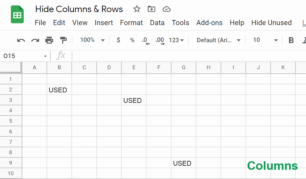Select column J header
Image resolution: width=306 pixels, height=179 pixels.
[258, 67]
